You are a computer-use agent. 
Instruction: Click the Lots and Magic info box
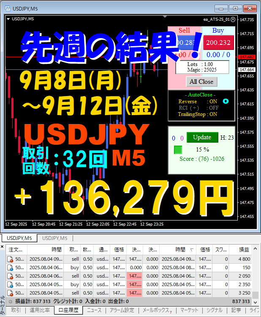pyautogui.click(x=202, y=67)
